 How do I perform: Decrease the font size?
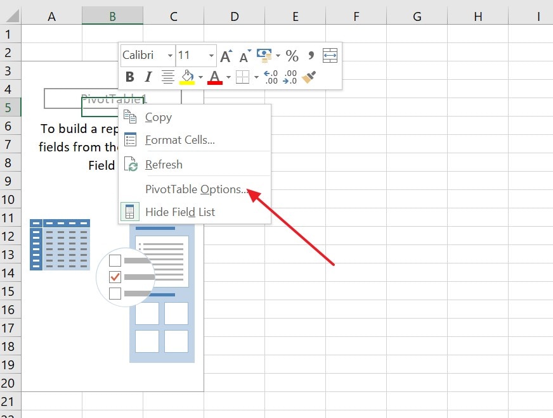click(244, 56)
